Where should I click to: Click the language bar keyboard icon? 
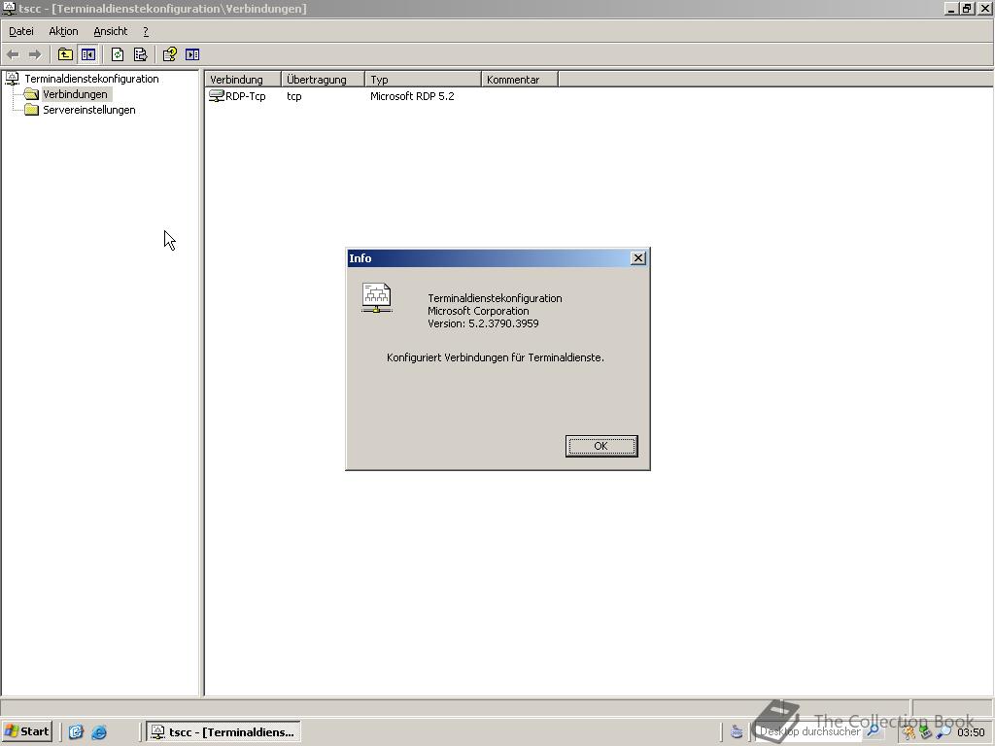pos(737,732)
